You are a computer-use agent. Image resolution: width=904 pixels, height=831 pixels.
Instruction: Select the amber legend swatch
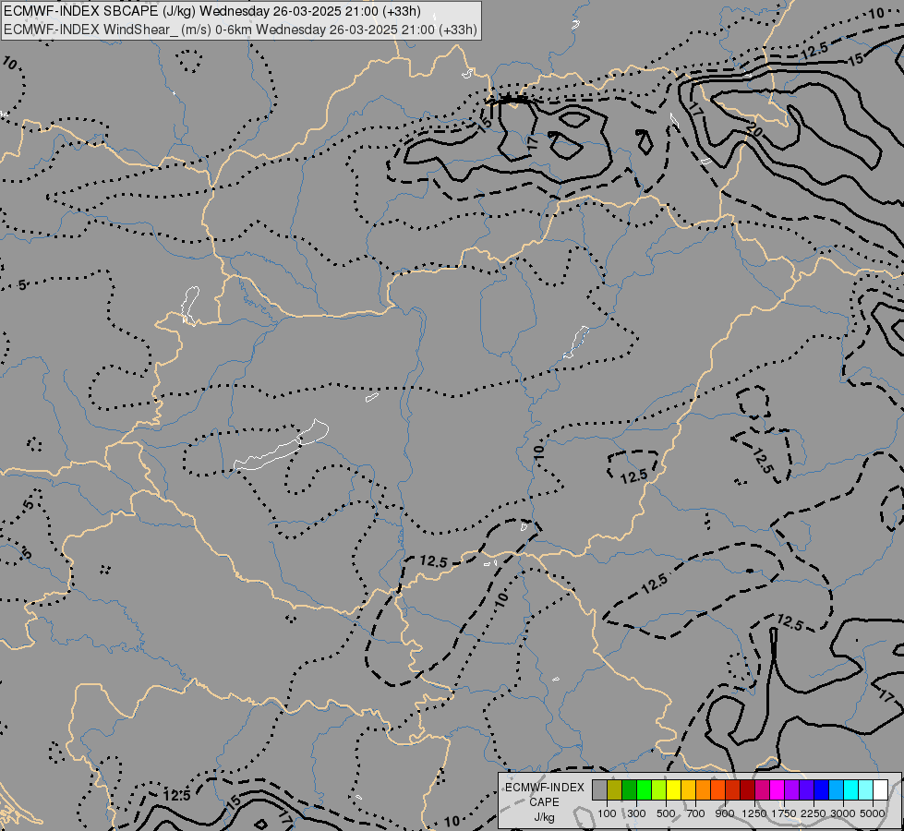[688, 789]
